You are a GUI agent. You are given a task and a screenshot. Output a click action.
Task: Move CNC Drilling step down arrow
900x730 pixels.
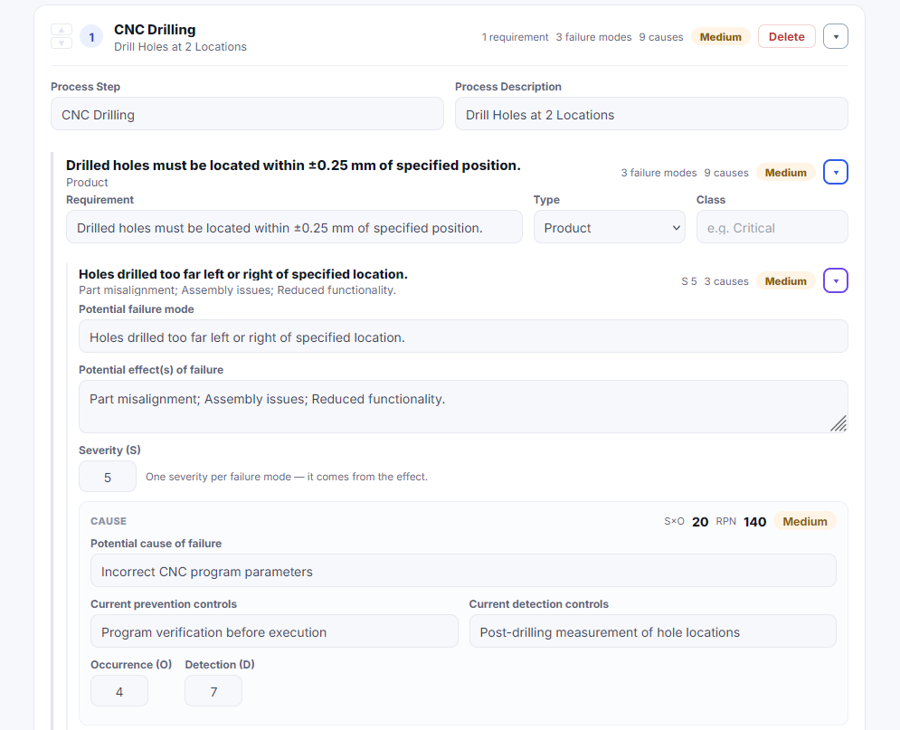pos(62,43)
